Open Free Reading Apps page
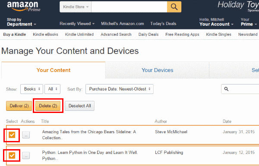This screenshot has width=259, height=166. click(x=182, y=34)
